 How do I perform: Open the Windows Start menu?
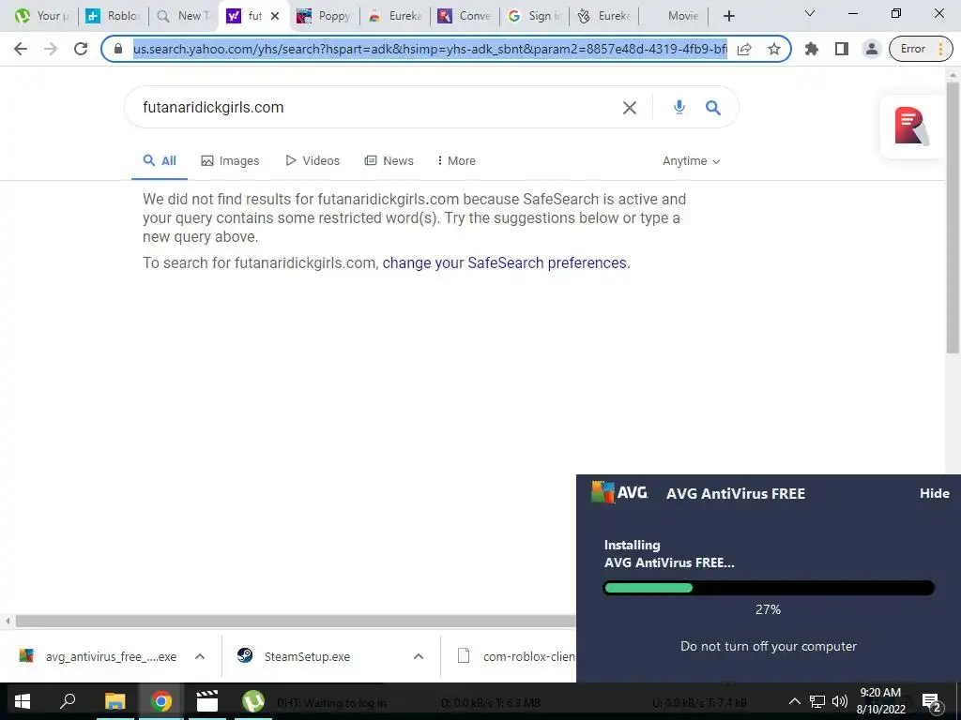(x=23, y=701)
